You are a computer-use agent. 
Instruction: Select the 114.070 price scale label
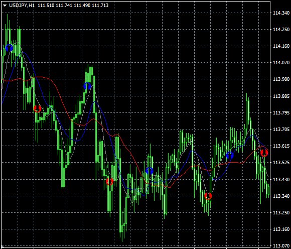coord(281,63)
